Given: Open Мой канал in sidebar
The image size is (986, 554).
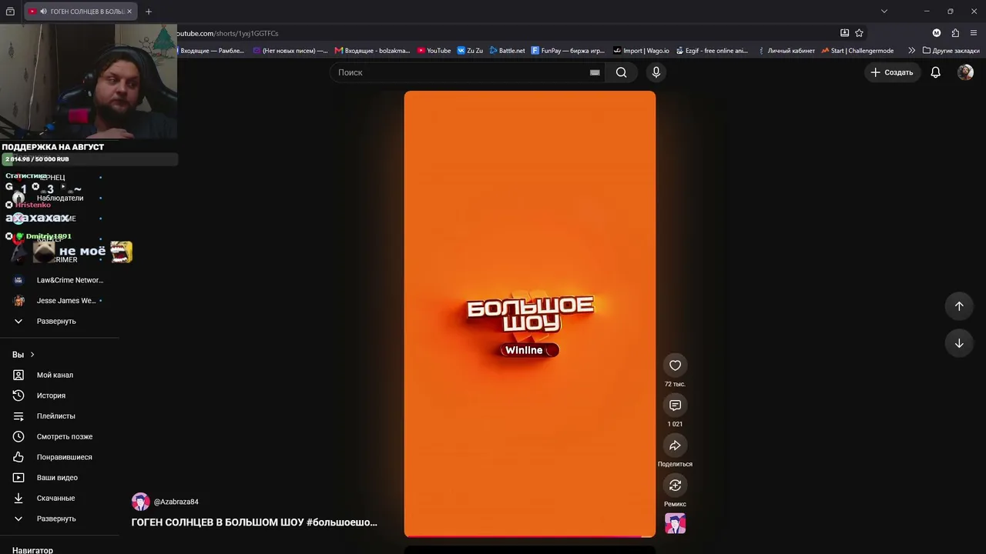Looking at the screenshot, I should pos(55,375).
